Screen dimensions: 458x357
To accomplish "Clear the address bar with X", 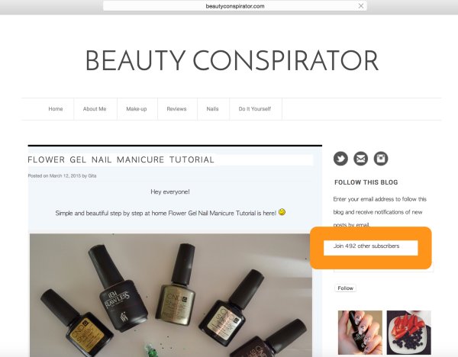I will [361, 6].
